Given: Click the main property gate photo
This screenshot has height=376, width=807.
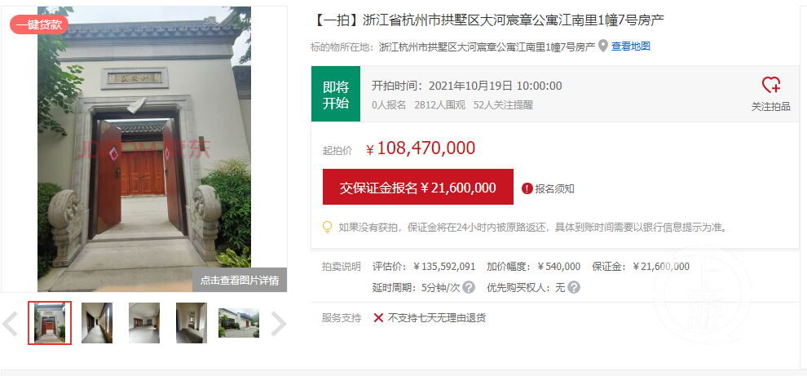Looking at the screenshot, I should tap(144, 149).
